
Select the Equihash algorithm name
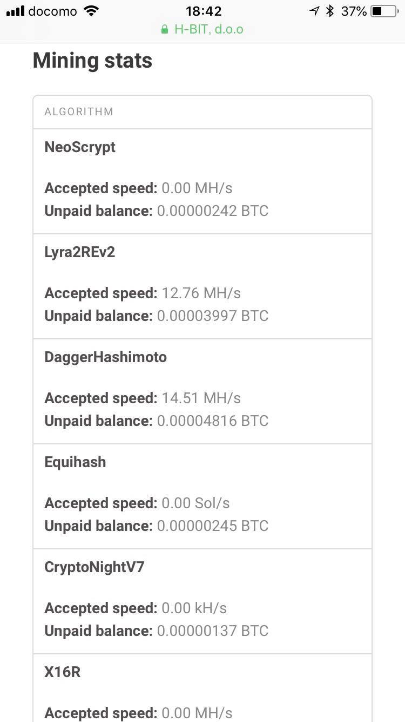(x=75, y=462)
